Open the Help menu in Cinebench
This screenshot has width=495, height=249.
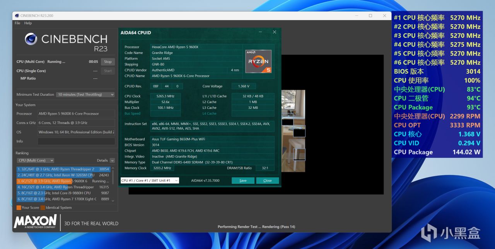28,23
